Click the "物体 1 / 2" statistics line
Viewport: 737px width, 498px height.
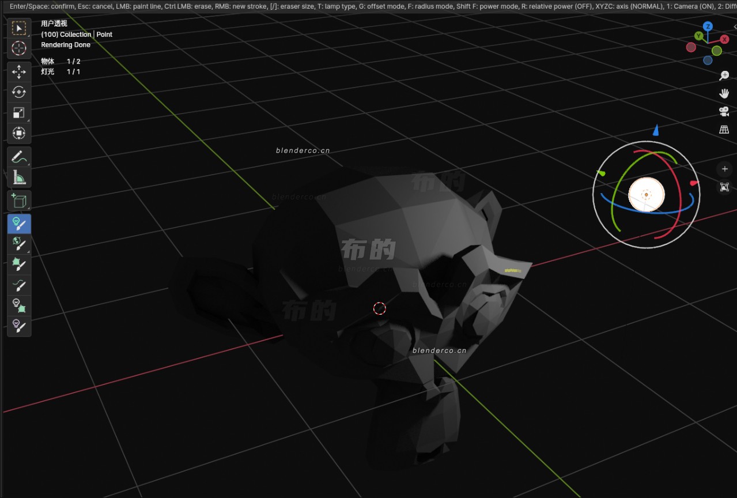tap(61, 61)
